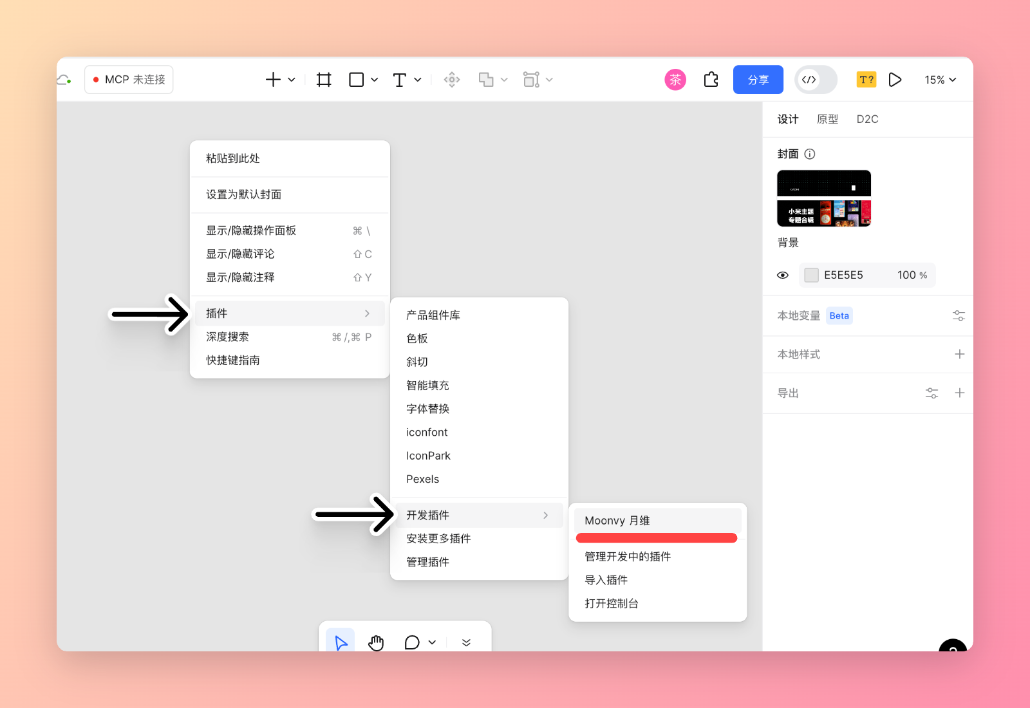The height and width of the screenshot is (708, 1030).
Task: Expand toolbar with double chevron
Action: [x=466, y=642]
